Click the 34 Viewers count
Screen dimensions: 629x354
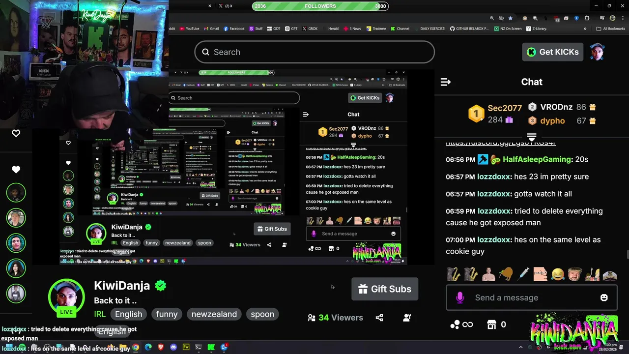336,318
